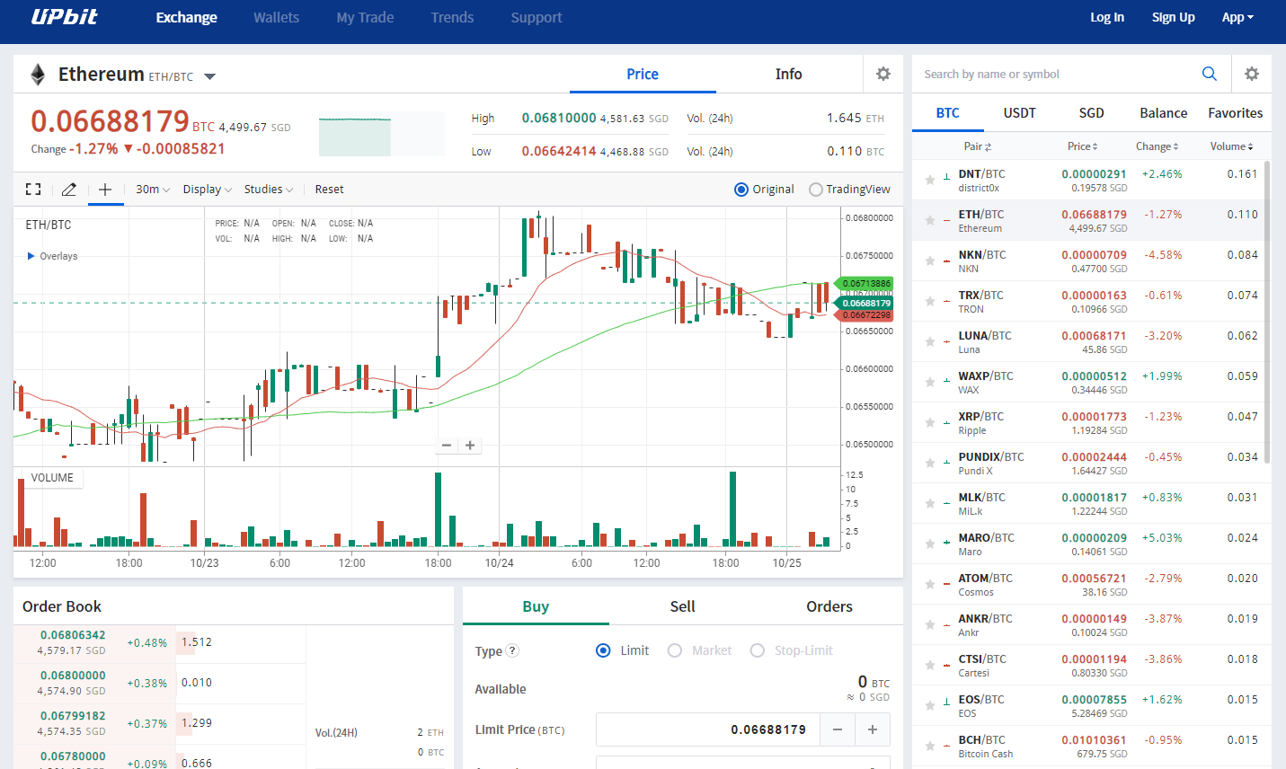Switch to the Orders tab
Image resolution: width=1286 pixels, height=769 pixels.
click(829, 606)
